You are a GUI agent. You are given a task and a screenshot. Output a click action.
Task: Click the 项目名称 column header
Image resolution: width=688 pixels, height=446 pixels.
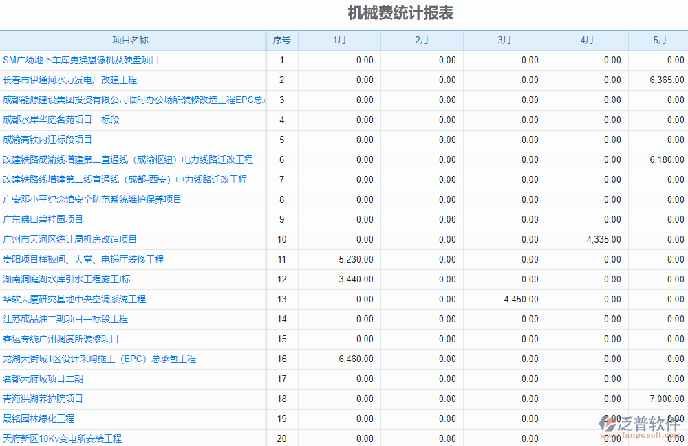[132, 40]
